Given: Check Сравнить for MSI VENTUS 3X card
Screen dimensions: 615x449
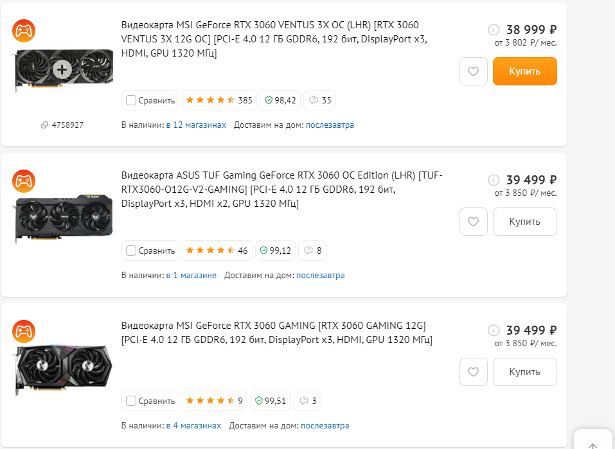Looking at the screenshot, I should pos(131,100).
